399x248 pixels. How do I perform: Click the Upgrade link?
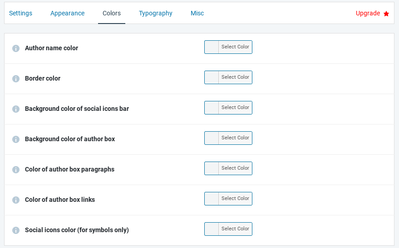pyautogui.click(x=368, y=13)
